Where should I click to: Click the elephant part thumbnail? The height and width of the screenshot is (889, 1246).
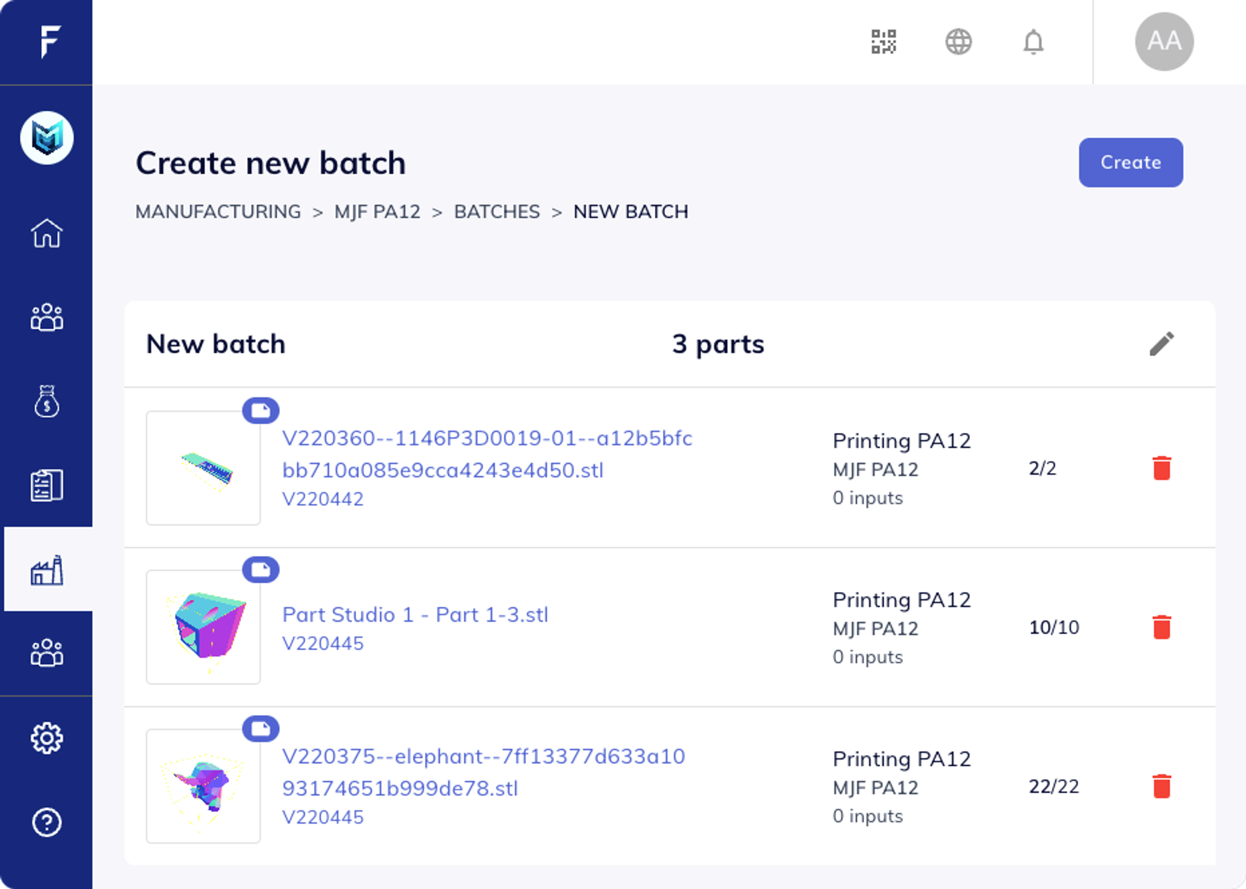coord(203,786)
